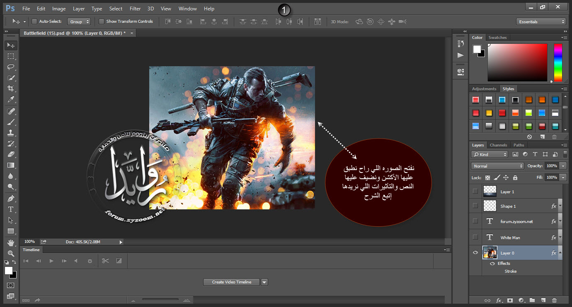This screenshot has height=307, width=572.
Task: Select the Brush tool
Action: [11, 122]
